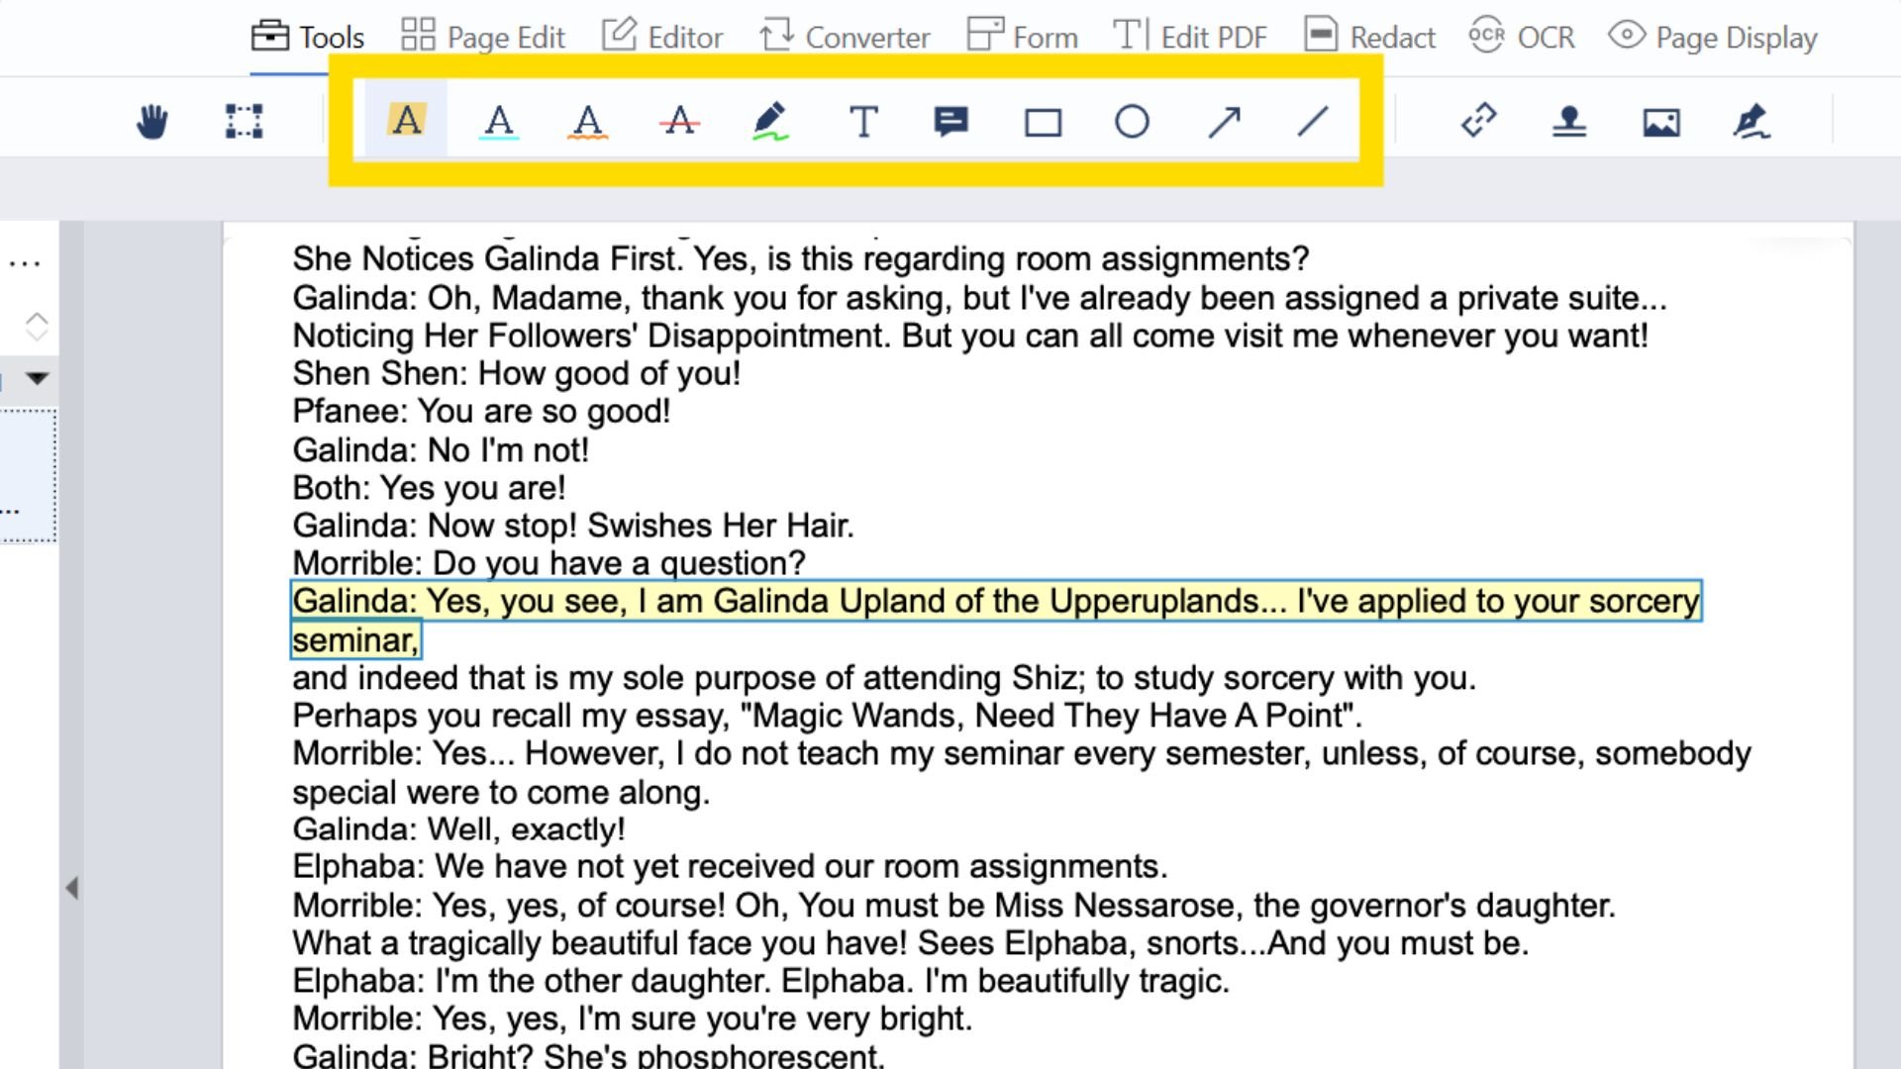Switch to the Converter tab

point(845,37)
